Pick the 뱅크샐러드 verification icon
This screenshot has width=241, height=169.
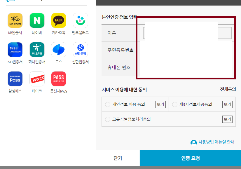click(x=80, y=20)
